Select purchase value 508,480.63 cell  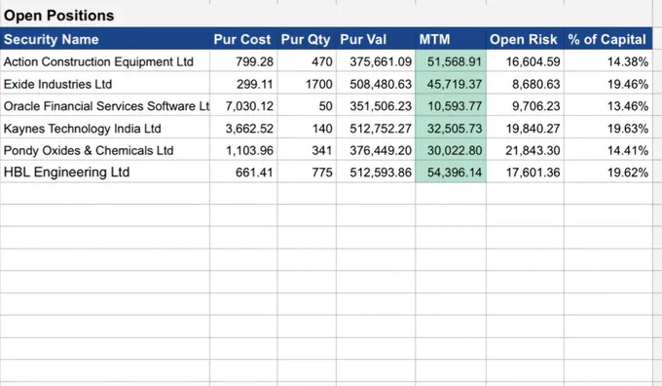(x=376, y=84)
